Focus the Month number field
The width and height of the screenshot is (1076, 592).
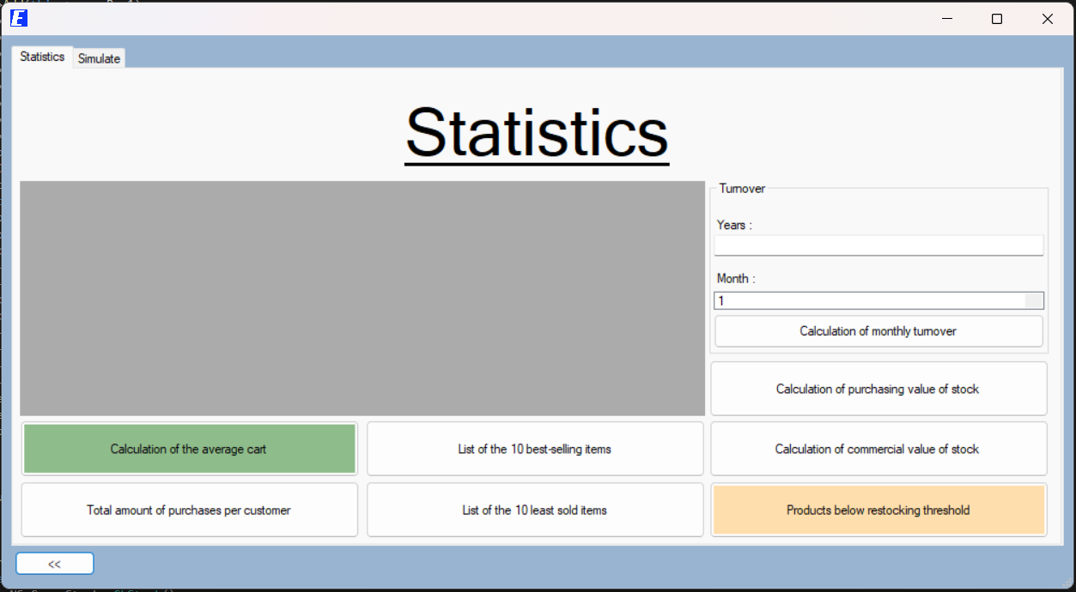[867, 301]
